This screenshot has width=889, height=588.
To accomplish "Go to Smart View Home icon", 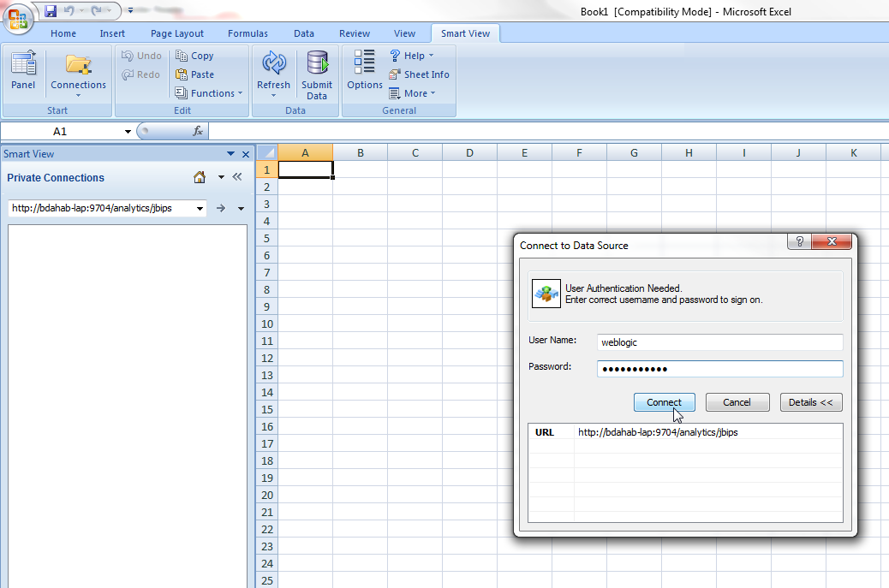I will [200, 177].
